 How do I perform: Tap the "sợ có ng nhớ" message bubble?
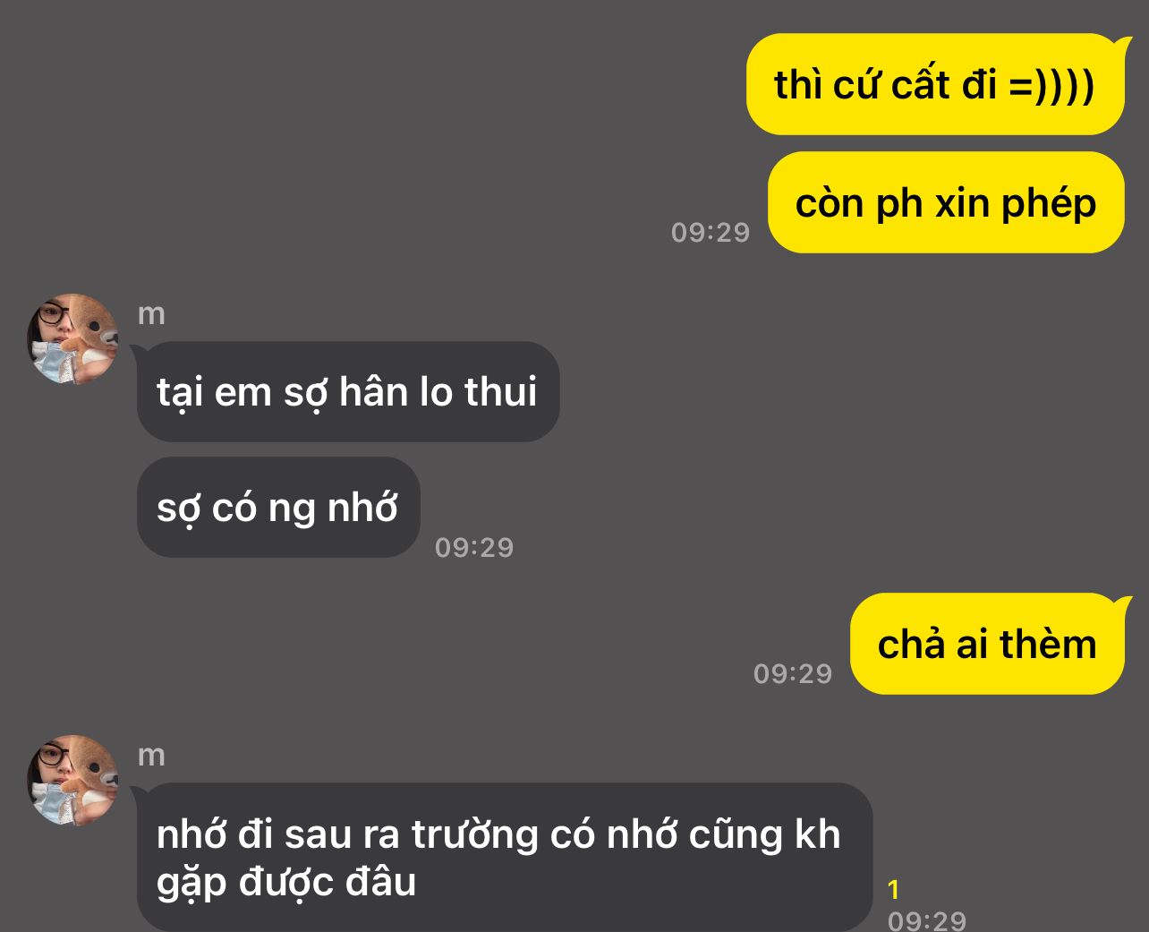point(278,508)
